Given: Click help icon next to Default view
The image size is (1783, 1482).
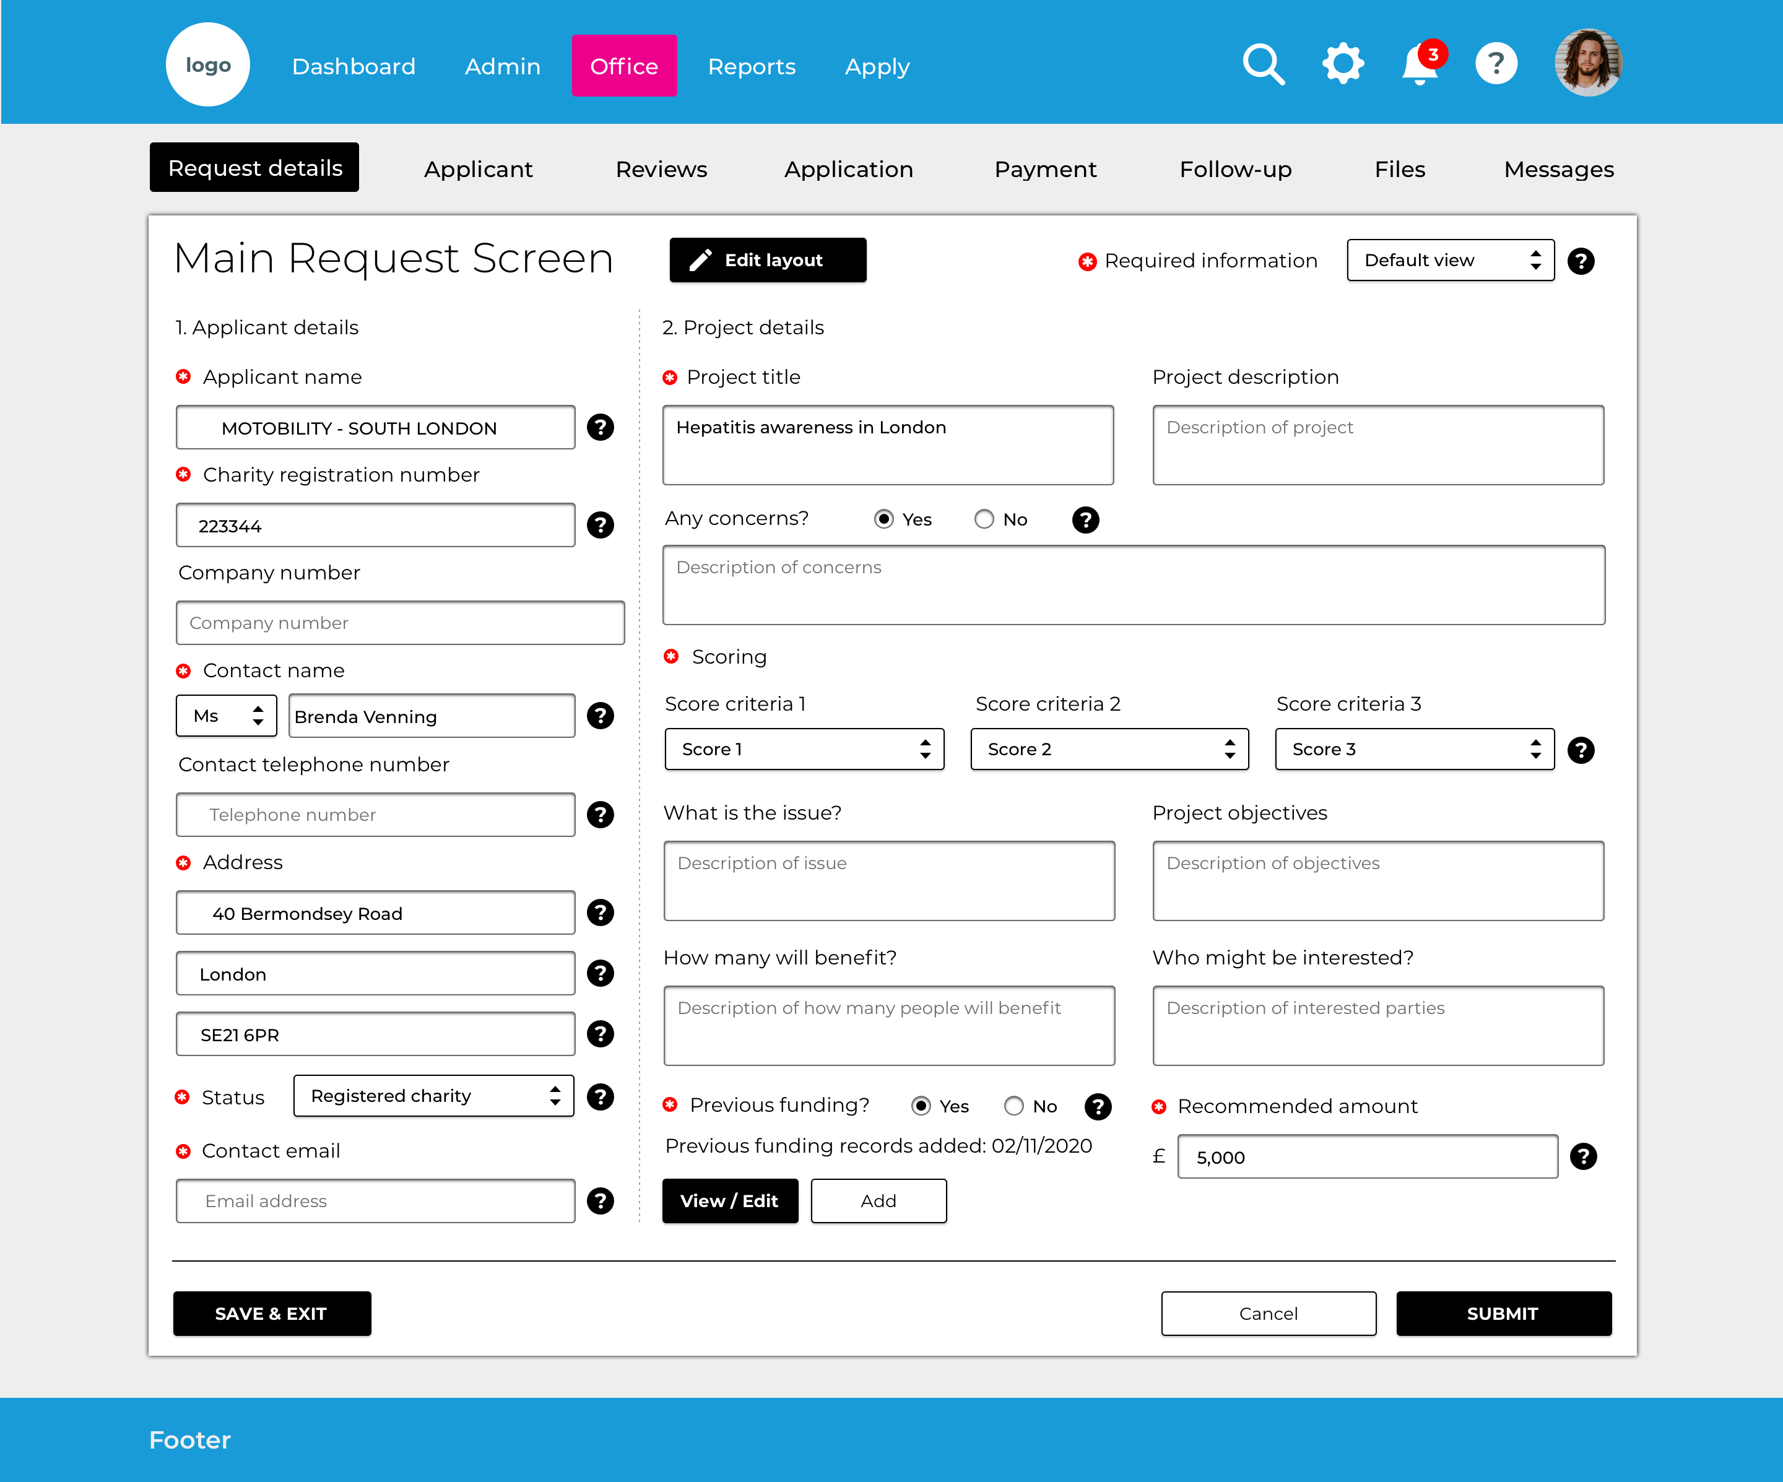Looking at the screenshot, I should click(x=1580, y=261).
